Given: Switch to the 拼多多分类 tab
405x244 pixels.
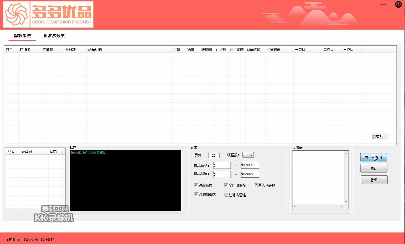Looking at the screenshot, I should pyautogui.click(x=54, y=36).
